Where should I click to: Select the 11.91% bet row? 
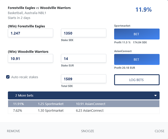coord(83,104)
